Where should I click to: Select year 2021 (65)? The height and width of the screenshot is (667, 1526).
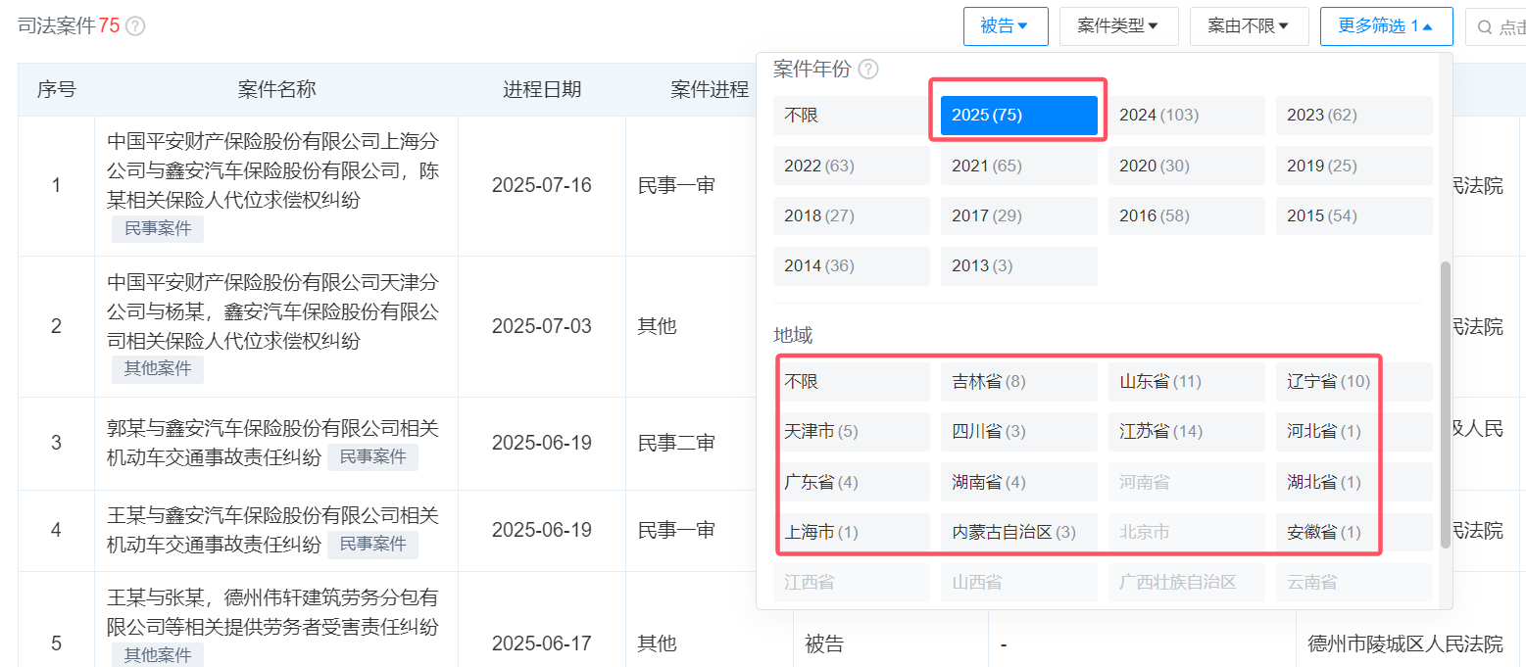coord(1018,166)
